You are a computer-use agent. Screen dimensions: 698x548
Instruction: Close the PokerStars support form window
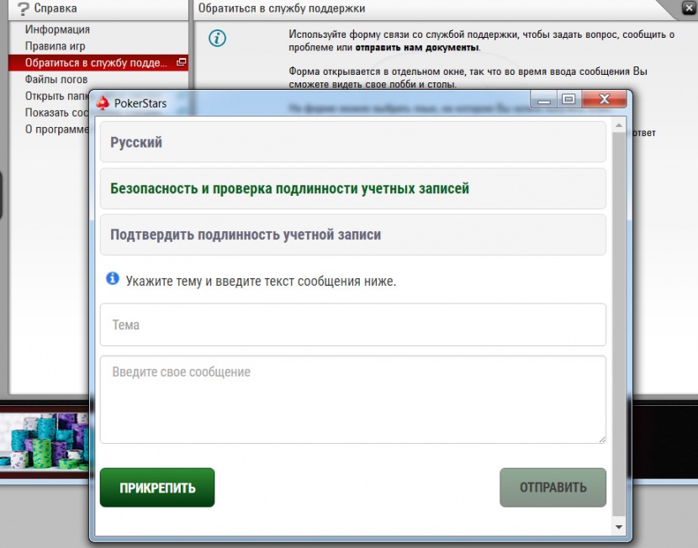point(604,99)
